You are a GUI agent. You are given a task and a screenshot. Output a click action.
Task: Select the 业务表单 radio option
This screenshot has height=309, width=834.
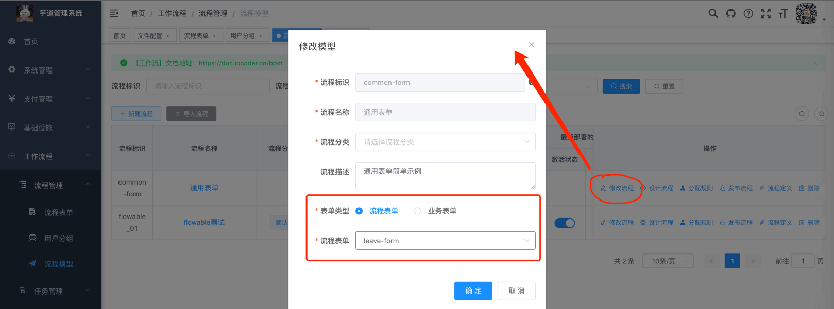tap(418, 211)
